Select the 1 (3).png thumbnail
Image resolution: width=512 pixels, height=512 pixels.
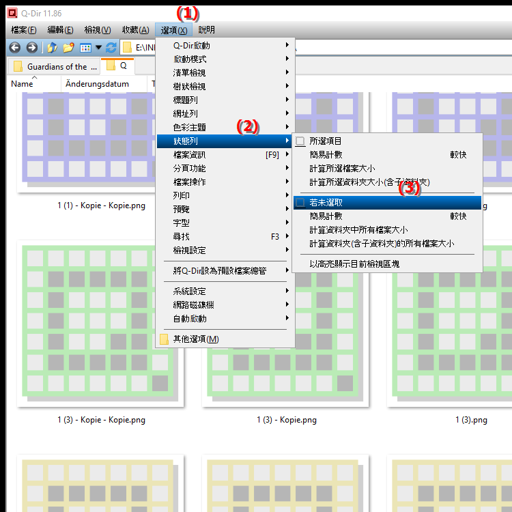tap(450, 324)
